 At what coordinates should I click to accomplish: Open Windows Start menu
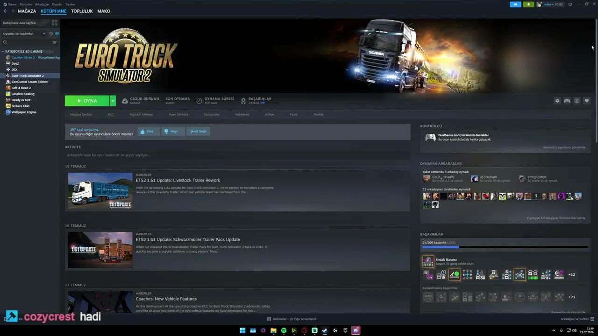[x=242, y=330]
